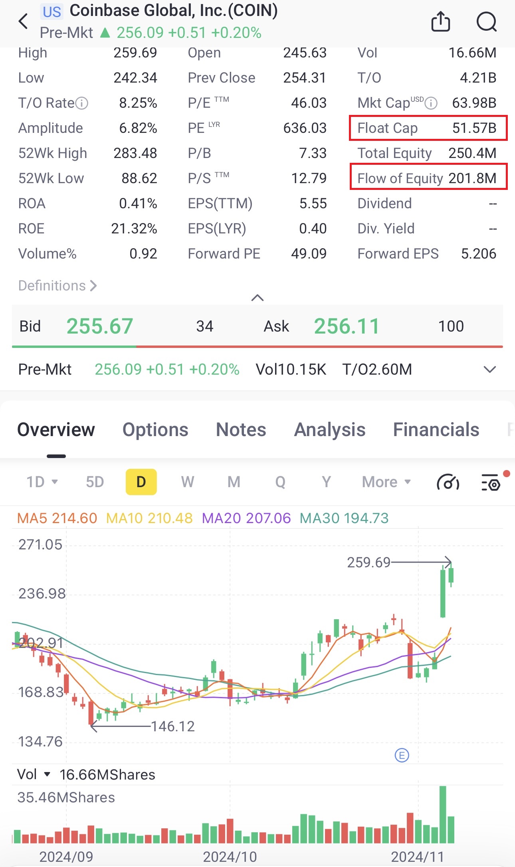Select the M monthly chart period
This screenshot has width=515, height=867.
point(234,482)
